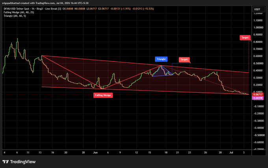This screenshot has height=168, width=268.
Task: Click the 23 date on time axis
Action: click(190, 153)
